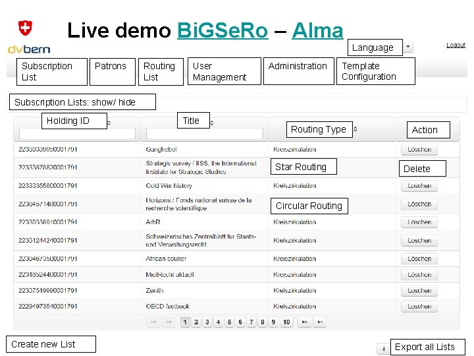Select holding ID 2233355800001791
474x356 pixels.
point(48,185)
